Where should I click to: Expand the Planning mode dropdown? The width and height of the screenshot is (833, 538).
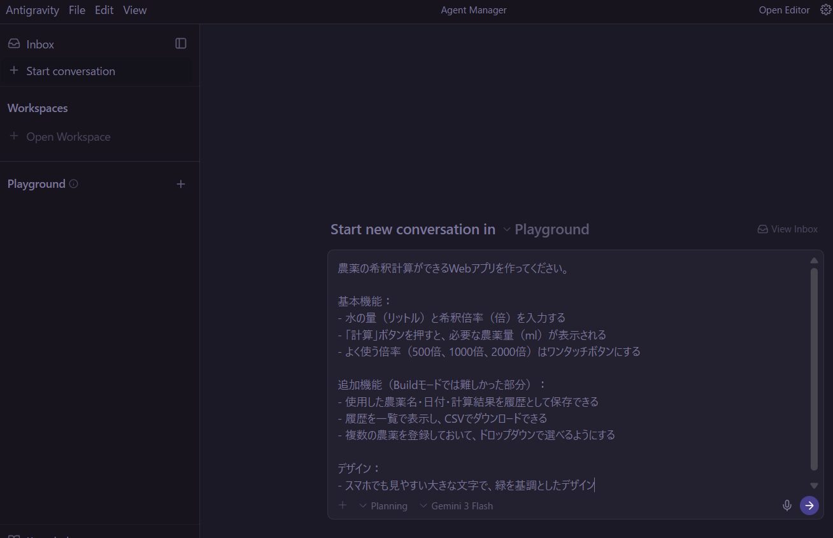click(x=383, y=506)
